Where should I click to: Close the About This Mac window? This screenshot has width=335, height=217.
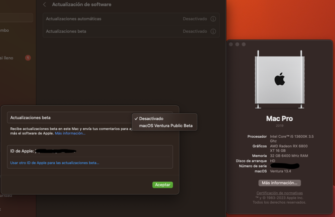(231, 44)
